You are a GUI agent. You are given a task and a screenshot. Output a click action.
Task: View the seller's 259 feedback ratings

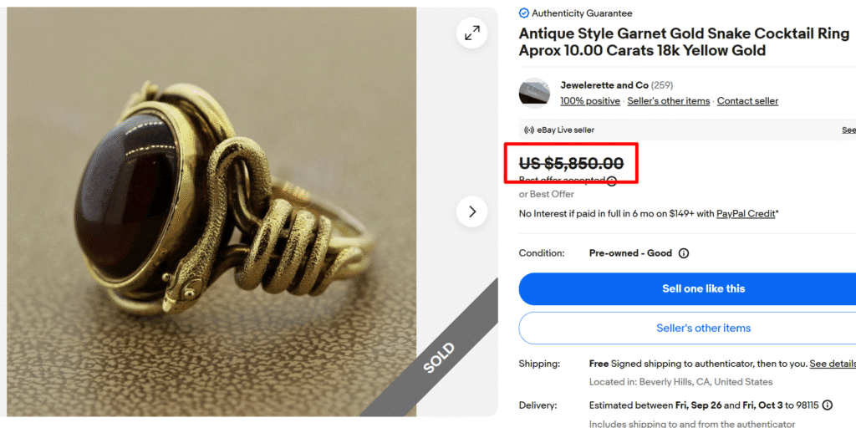(x=662, y=85)
